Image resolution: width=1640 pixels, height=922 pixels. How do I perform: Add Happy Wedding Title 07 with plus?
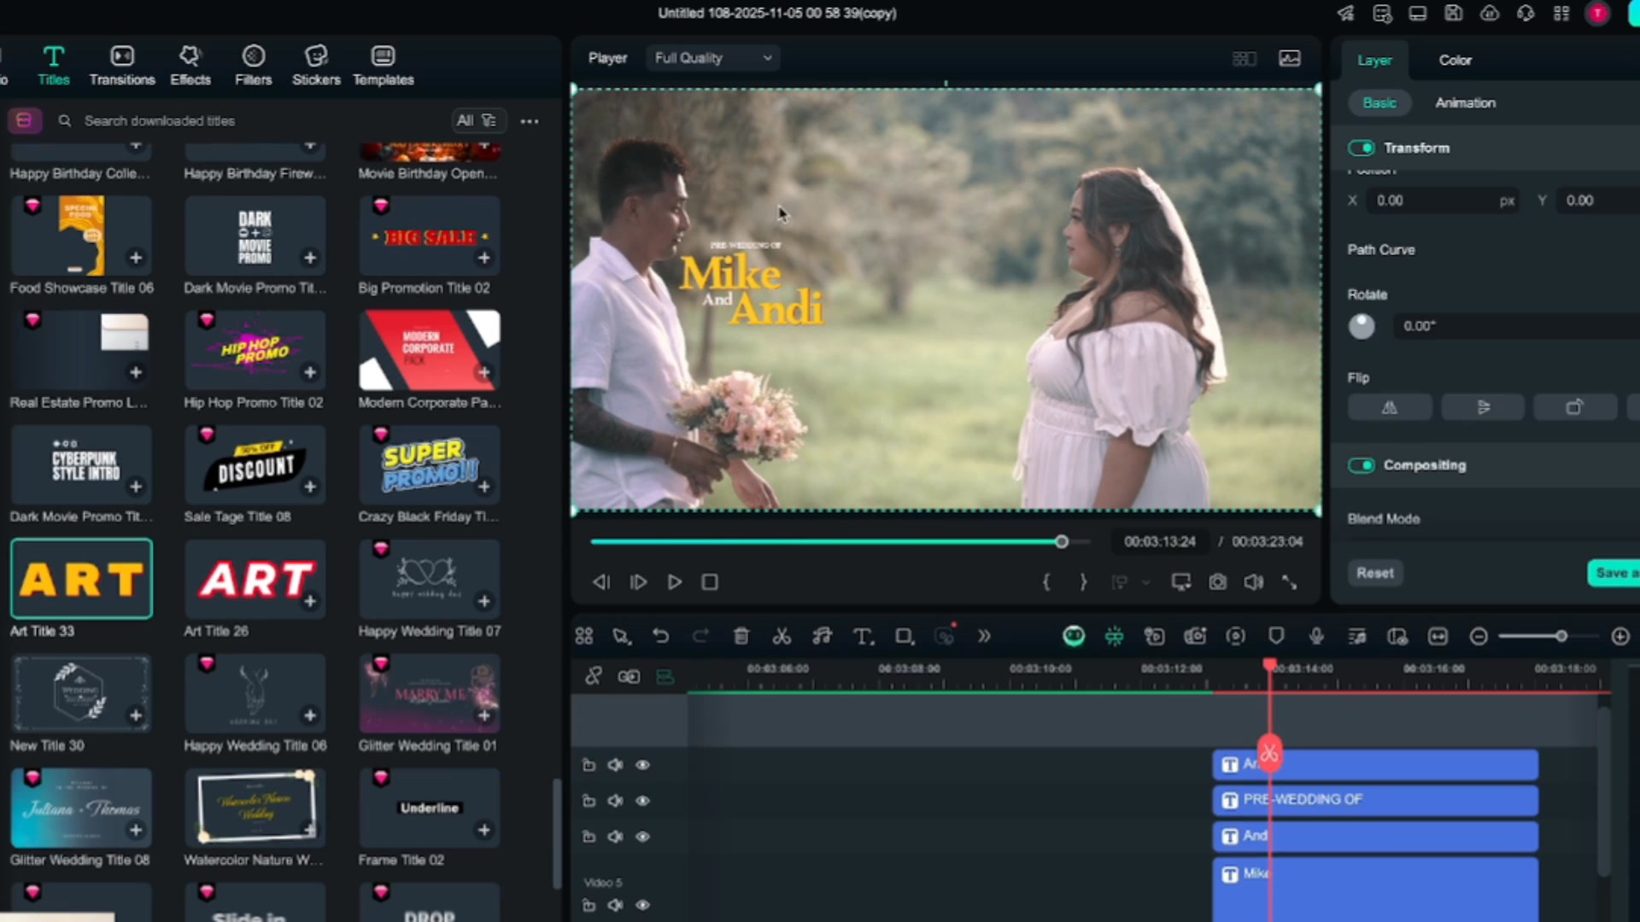pyautogui.click(x=484, y=601)
